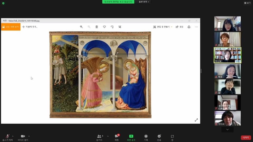Select the highlighted speaker thumbnail with bookshelf

(x=227, y=55)
